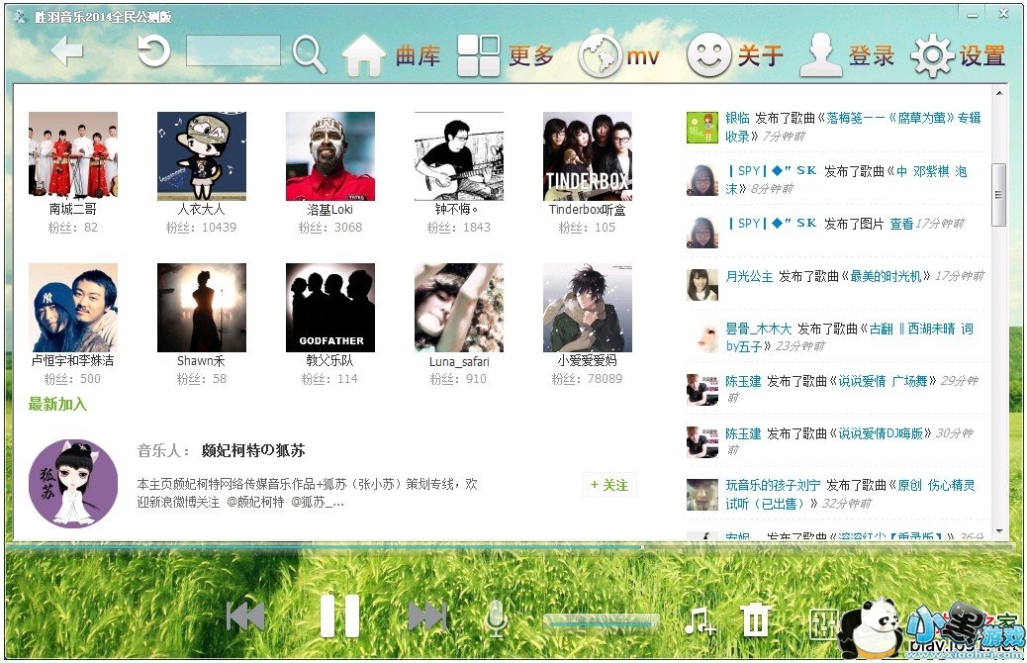This screenshot has height=663, width=1027.
Task: Skip to previous track
Action: 245,616
